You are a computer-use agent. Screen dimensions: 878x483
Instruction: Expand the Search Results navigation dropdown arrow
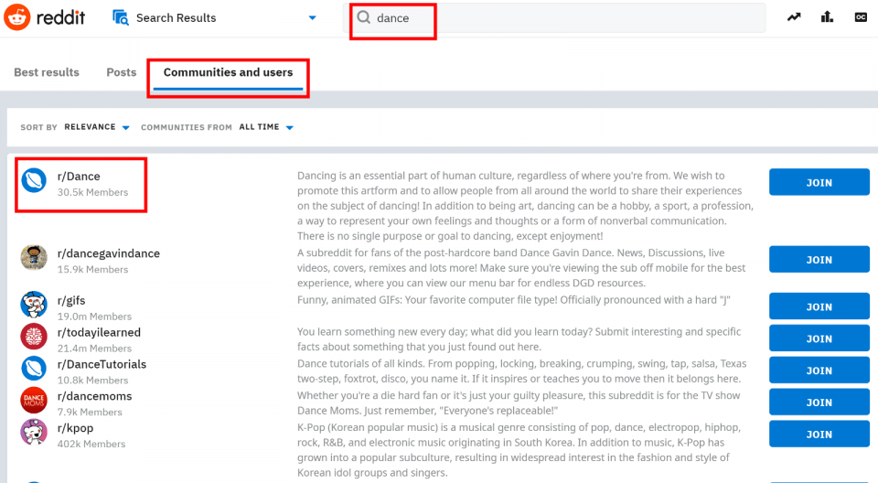[313, 18]
